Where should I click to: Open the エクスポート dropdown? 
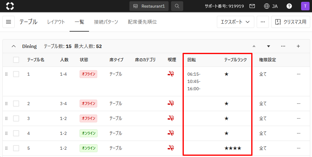coord(235,22)
